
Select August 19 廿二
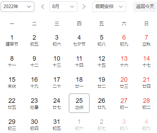pos(102,83)
